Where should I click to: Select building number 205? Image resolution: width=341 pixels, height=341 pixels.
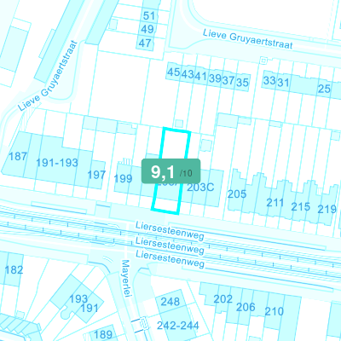[237, 194]
